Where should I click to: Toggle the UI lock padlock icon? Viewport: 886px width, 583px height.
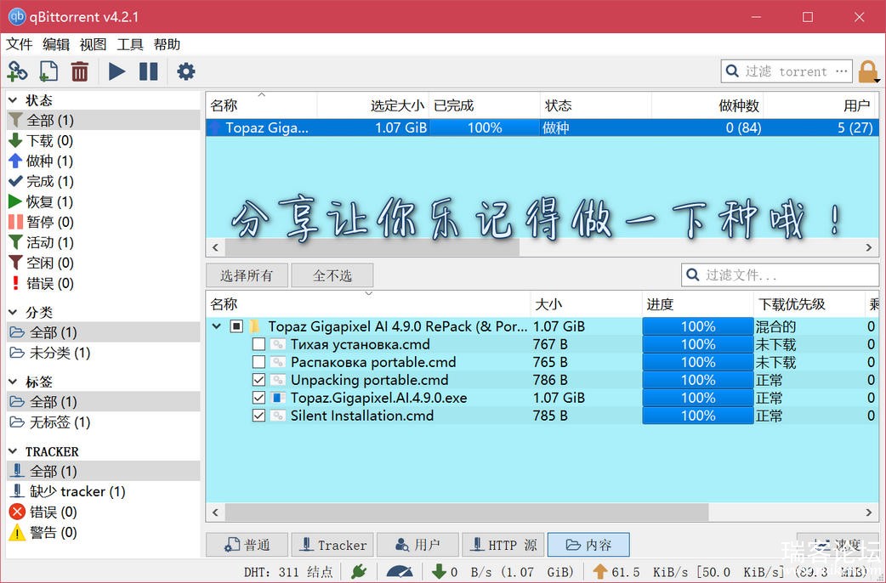867,71
